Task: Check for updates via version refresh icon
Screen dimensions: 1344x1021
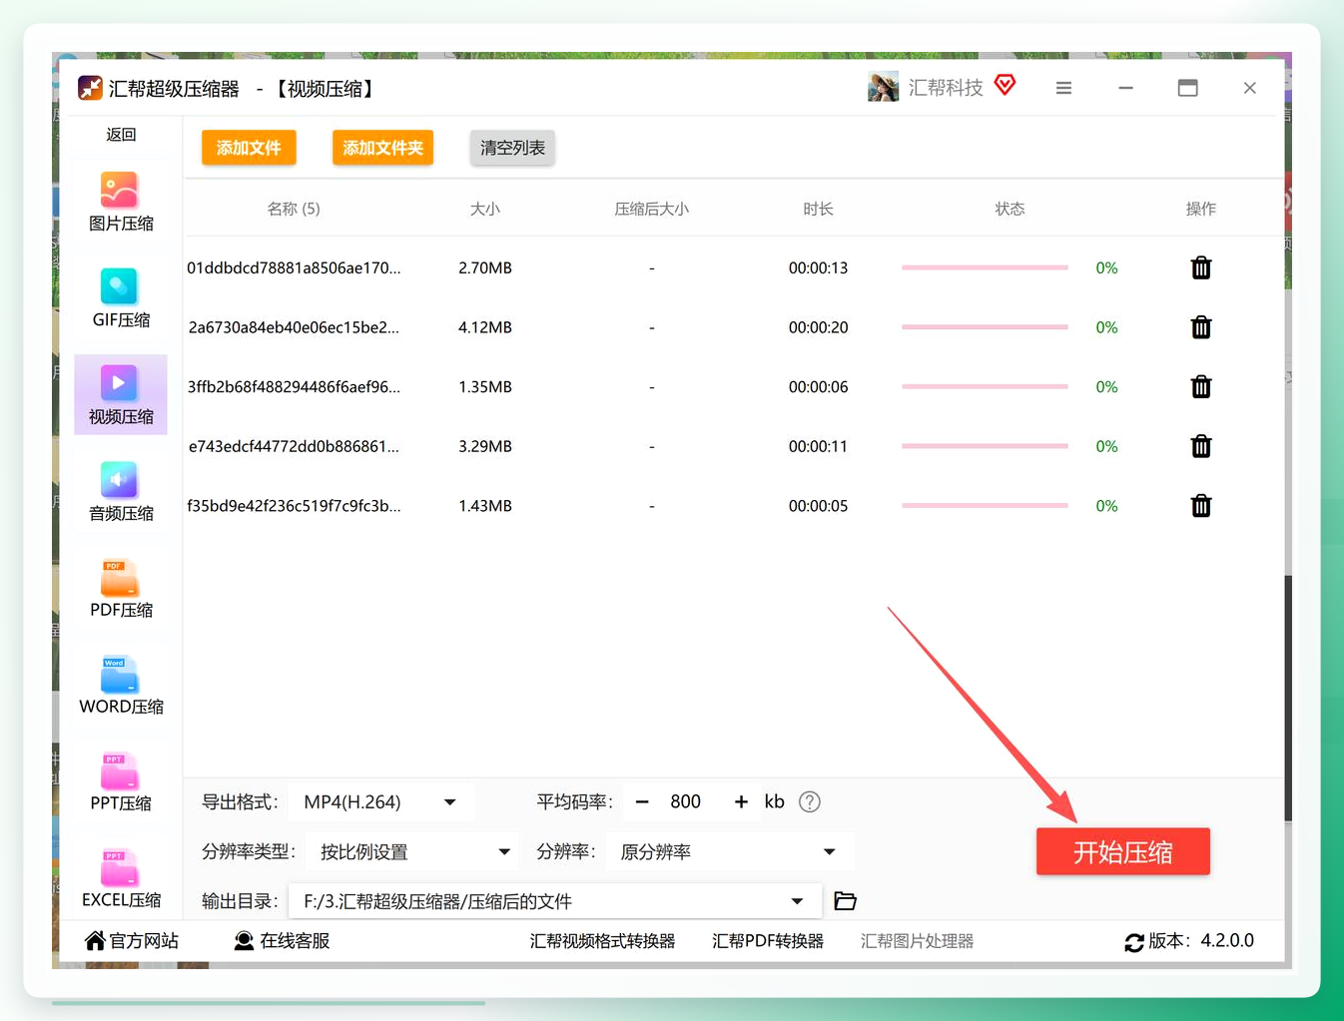Action: [x=1134, y=942]
